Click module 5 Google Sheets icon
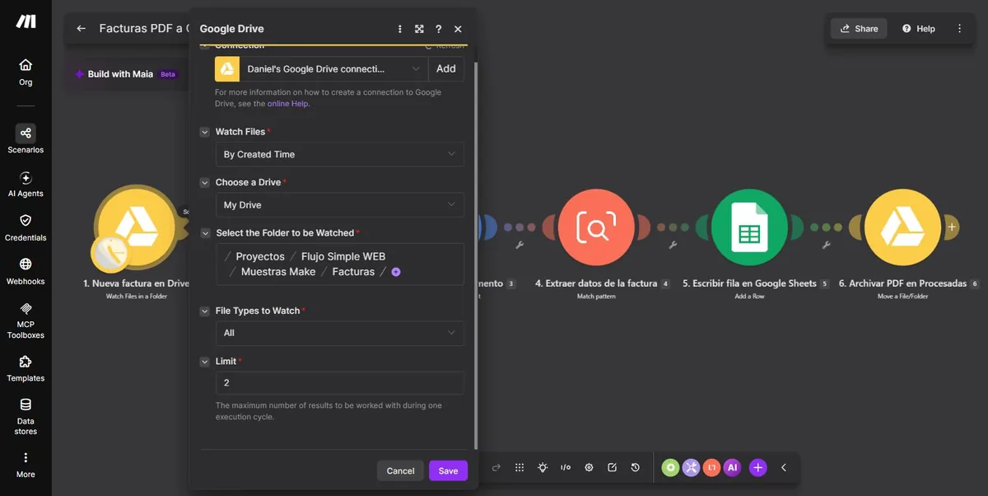Viewport: 988px width, 496px height. tap(749, 227)
